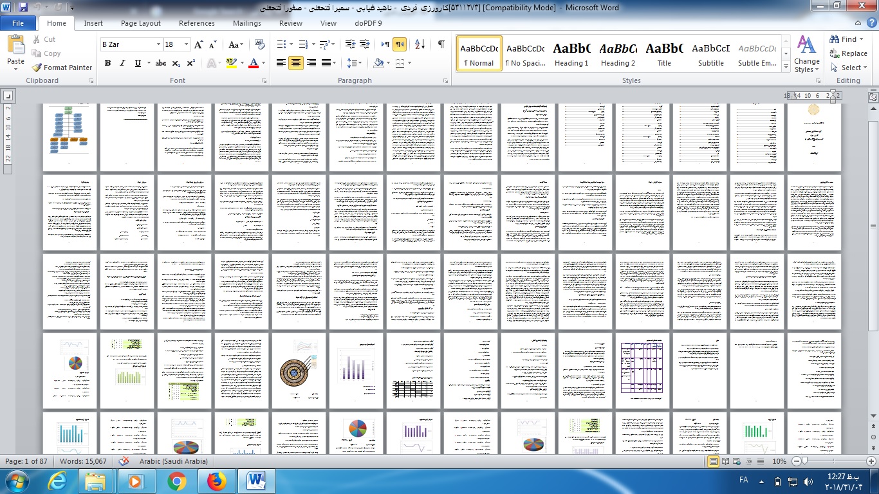Click the Clear Formatting icon

point(260,44)
